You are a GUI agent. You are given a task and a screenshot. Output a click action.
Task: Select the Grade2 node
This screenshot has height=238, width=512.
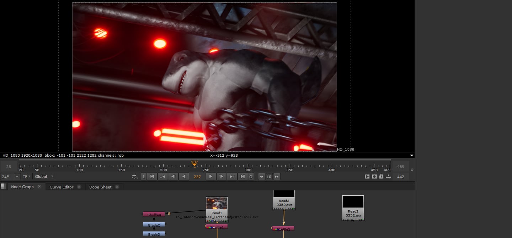tap(154, 225)
